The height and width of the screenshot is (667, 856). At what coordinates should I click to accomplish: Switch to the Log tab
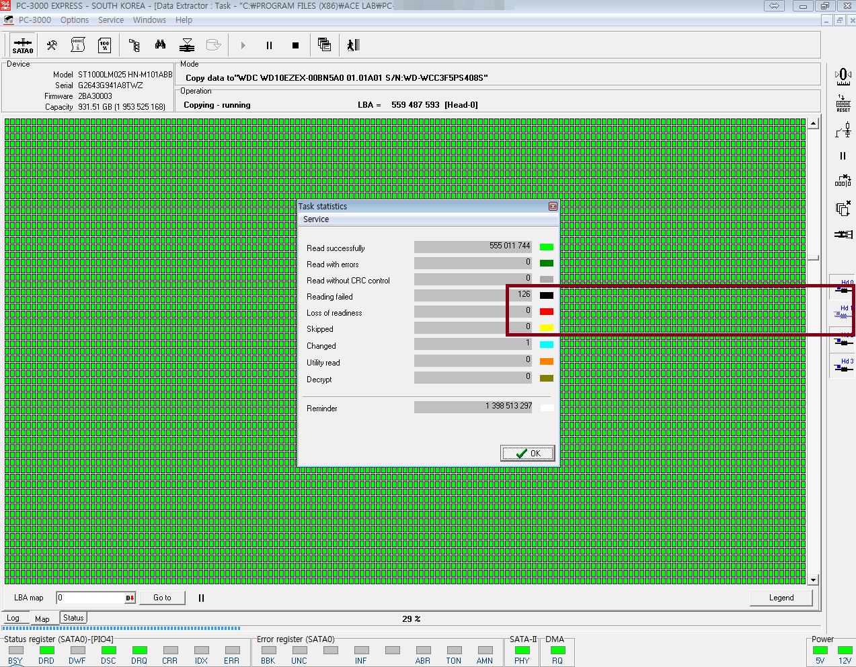pyautogui.click(x=13, y=618)
